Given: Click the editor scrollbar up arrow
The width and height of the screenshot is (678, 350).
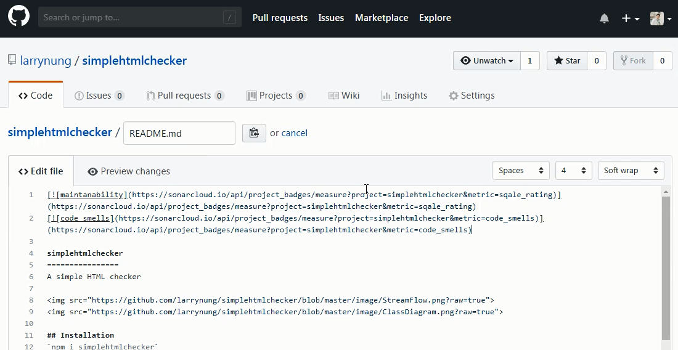Looking at the screenshot, I should pos(666,191).
